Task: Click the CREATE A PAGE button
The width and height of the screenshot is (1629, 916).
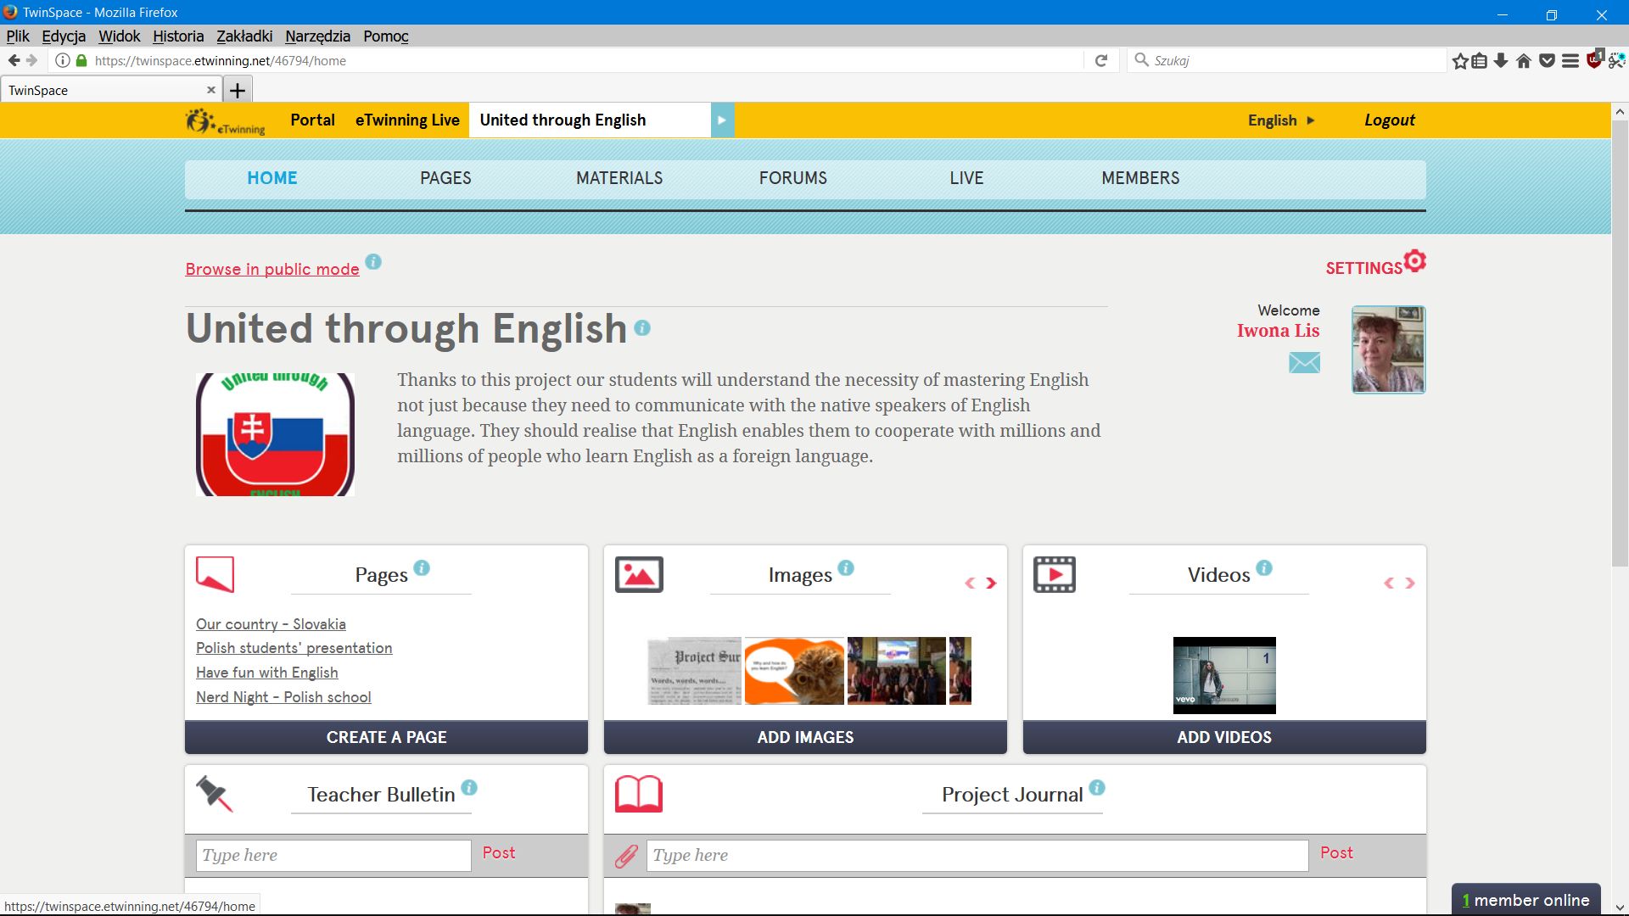Action: coord(386,737)
